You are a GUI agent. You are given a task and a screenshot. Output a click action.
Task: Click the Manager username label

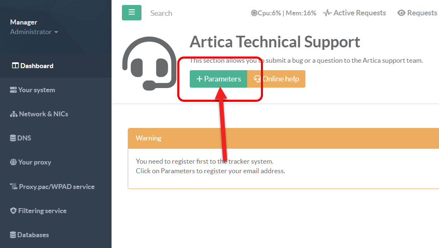click(x=24, y=22)
